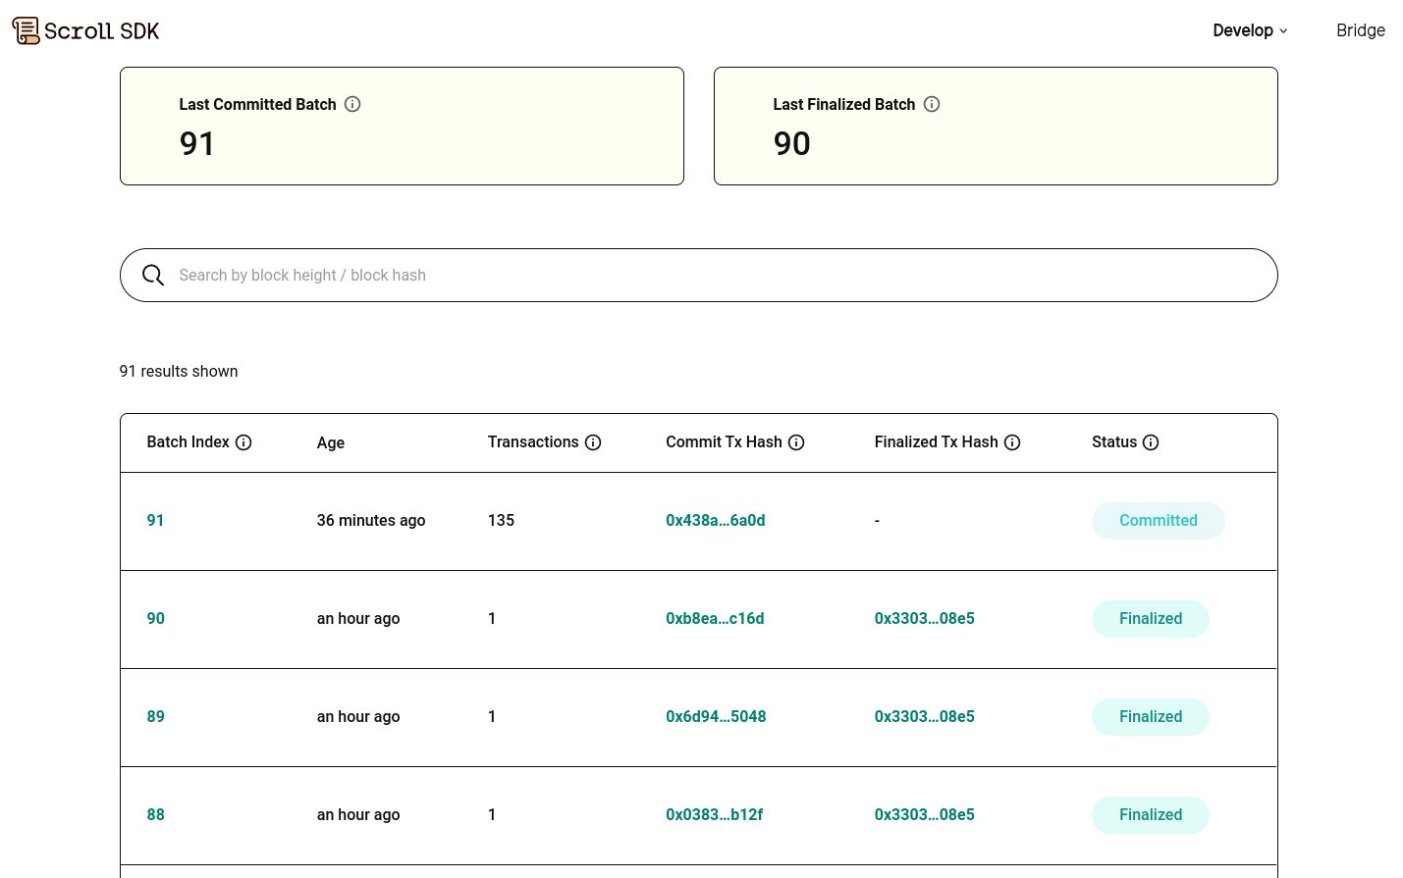Viewport: 1403px width, 878px height.
Task: Open commit tx hash 0x6d94...5048
Action: pyautogui.click(x=716, y=717)
